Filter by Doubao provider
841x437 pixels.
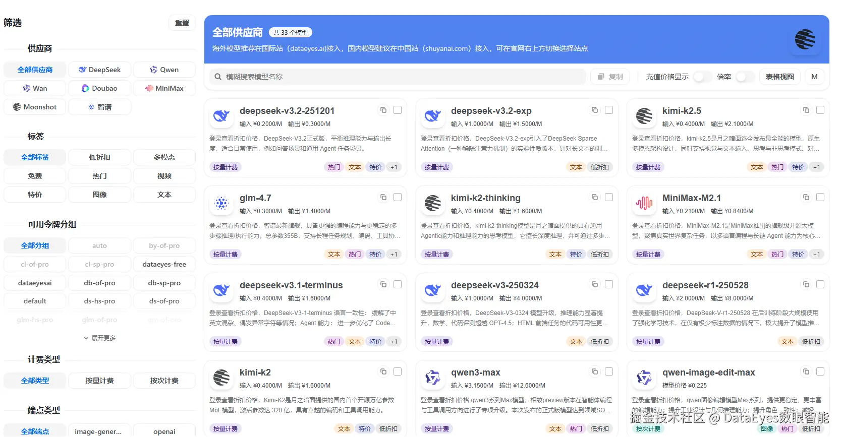100,88
